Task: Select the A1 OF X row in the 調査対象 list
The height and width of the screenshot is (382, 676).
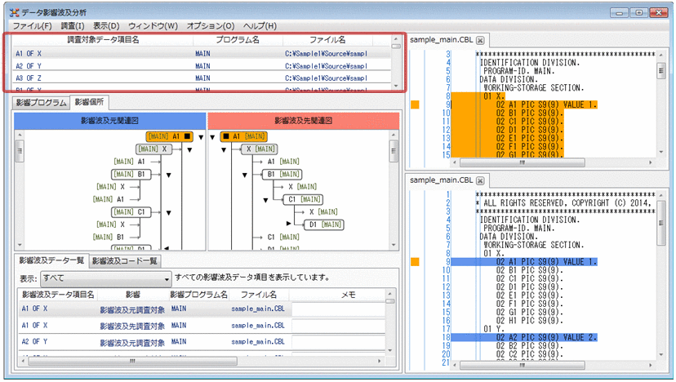Action: pos(201,53)
